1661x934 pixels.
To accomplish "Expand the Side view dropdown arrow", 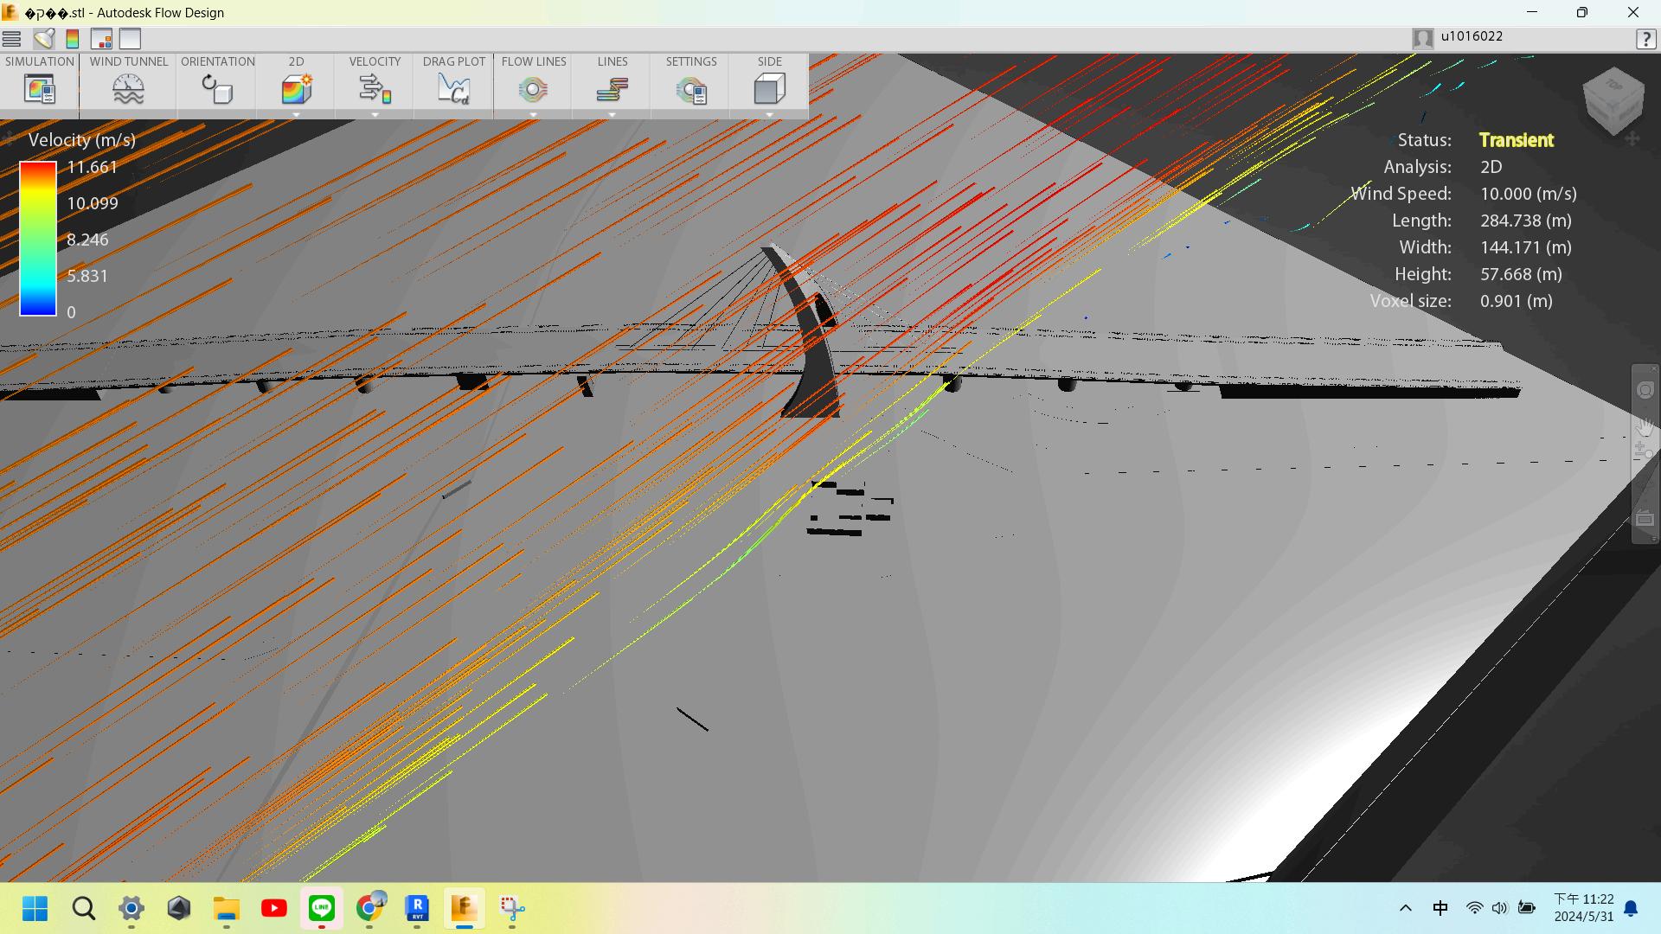I will coord(769,114).
